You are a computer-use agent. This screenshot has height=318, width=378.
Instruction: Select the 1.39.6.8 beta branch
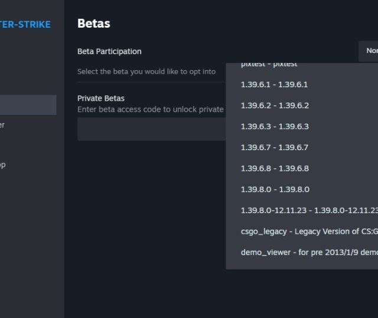[x=275, y=168]
